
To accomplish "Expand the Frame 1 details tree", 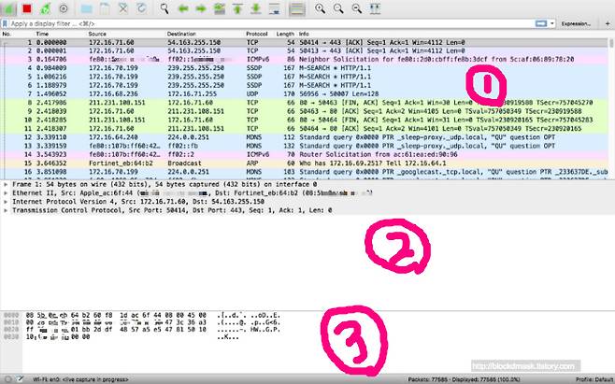I will point(4,187).
